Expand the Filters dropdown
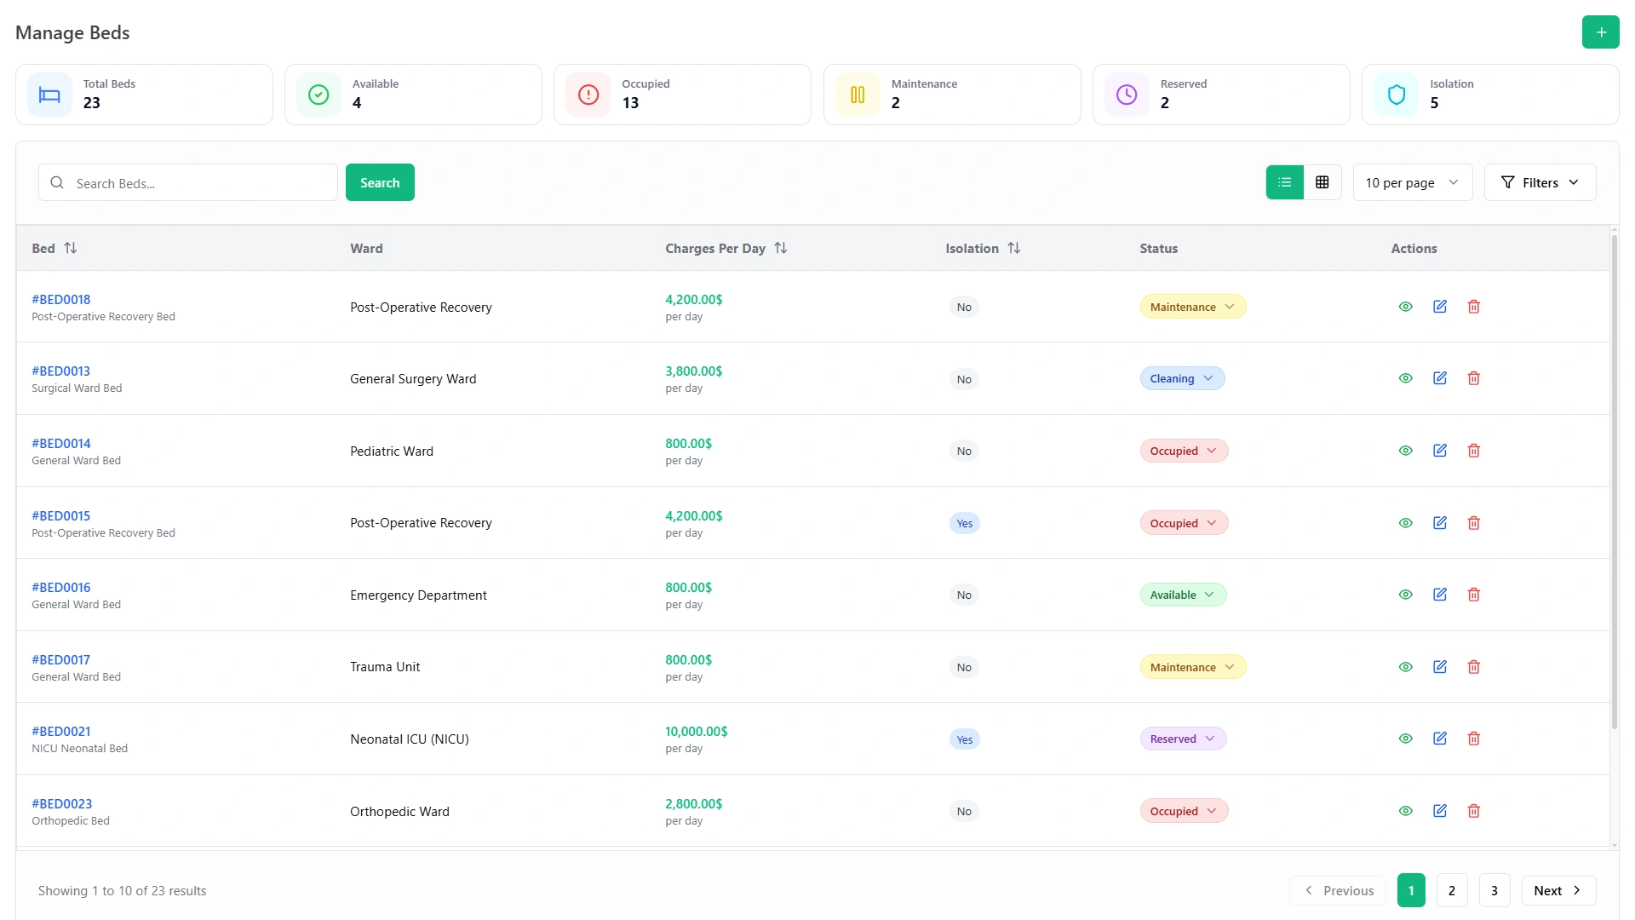Image resolution: width=1635 pixels, height=920 pixels. tap(1540, 182)
